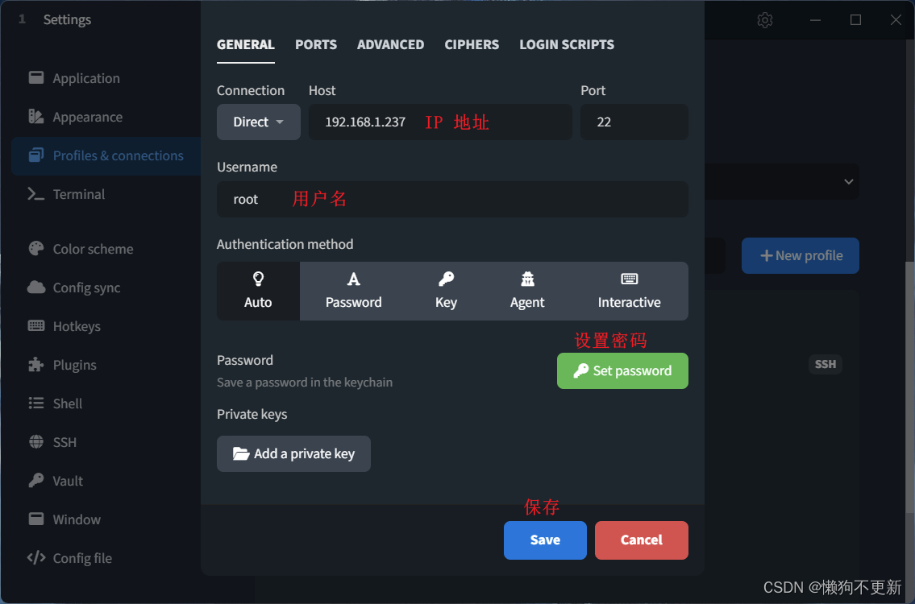915x604 pixels.
Task: Click the Appearance sidebar icon
Action: (36, 117)
